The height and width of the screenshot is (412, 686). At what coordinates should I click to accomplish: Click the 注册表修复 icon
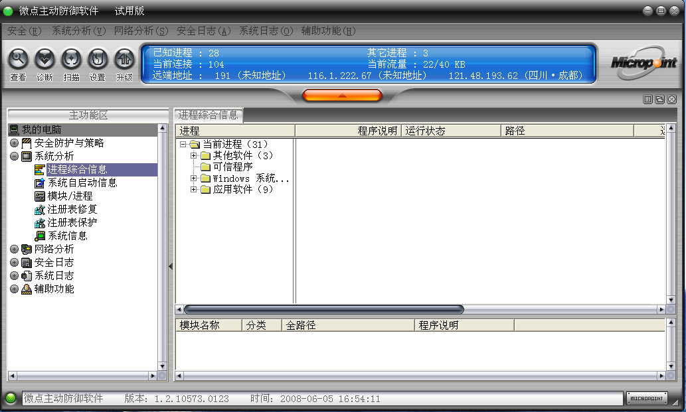[x=39, y=210]
